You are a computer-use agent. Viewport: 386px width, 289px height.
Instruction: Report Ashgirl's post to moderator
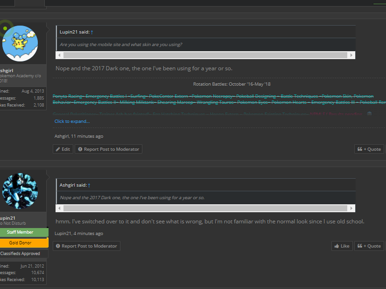tap(108, 149)
